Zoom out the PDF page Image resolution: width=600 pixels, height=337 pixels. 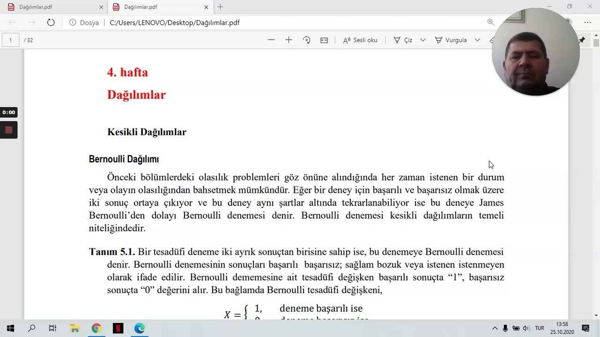[271, 40]
